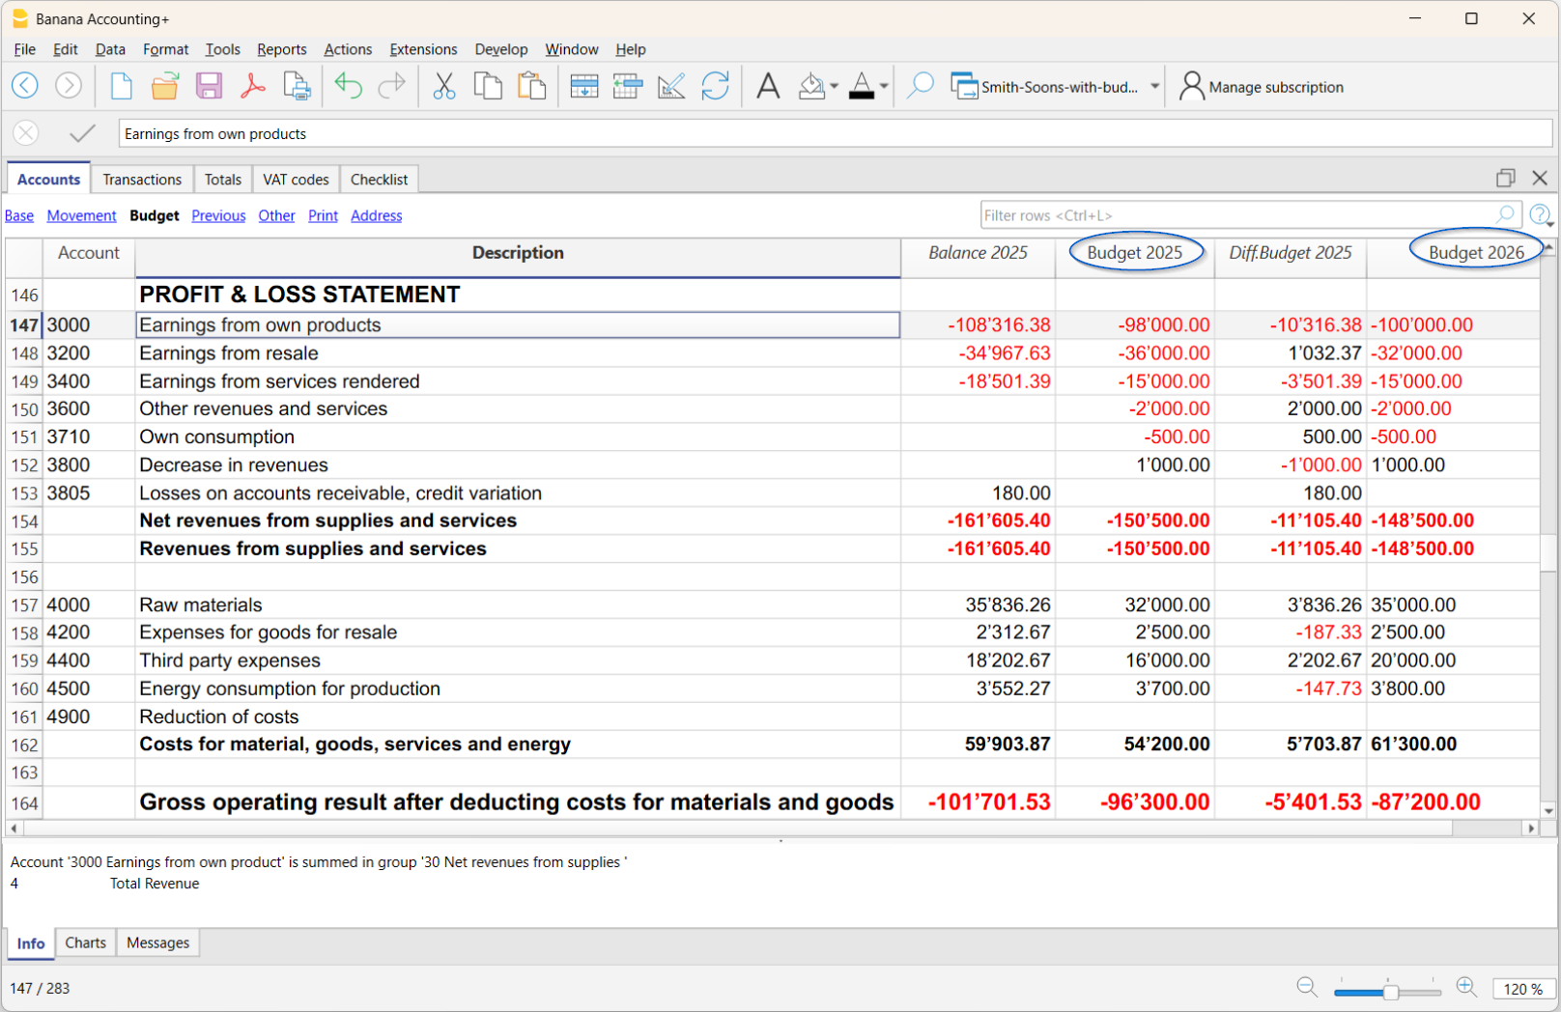Click the horizontal scrollbar under the table
Image resolution: width=1561 pixels, height=1012 pixels.
tap(738, 829)
